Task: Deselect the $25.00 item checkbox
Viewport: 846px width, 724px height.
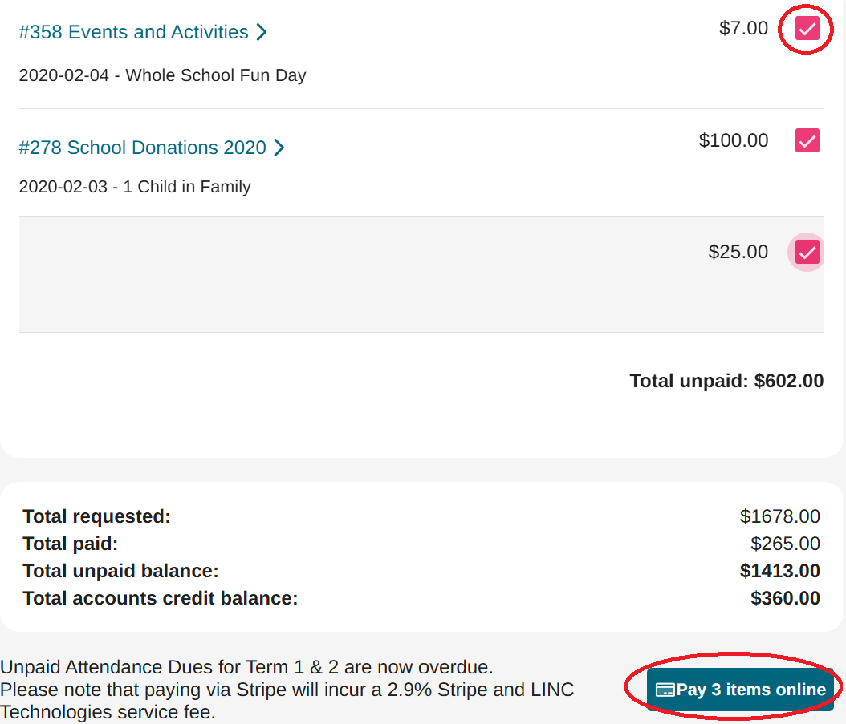Action: click(x=807, y=253)
